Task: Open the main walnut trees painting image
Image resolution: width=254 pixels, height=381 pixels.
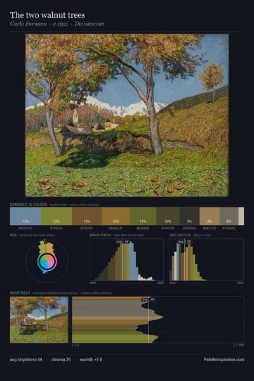Action: click(127, 115)
